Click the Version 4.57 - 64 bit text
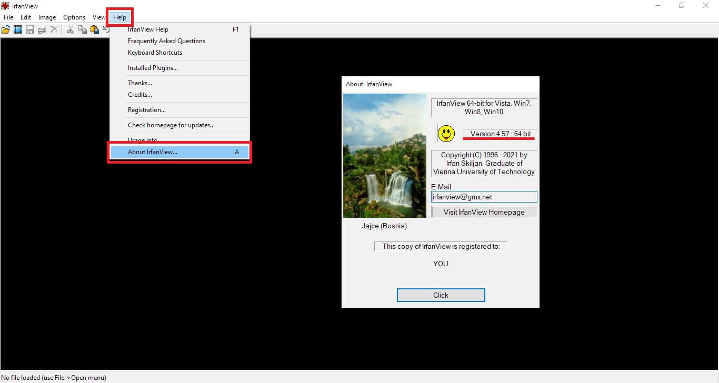The image size is (719, 383). point(501,134)
